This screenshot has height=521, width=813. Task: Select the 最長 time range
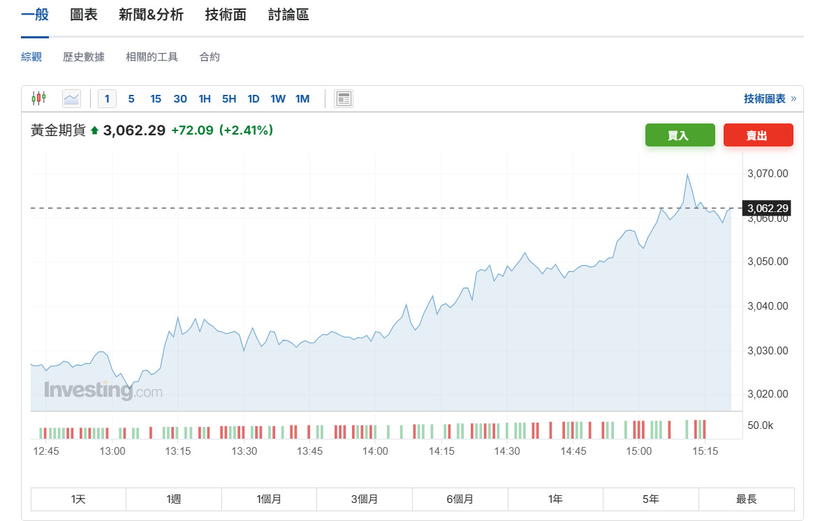[x=746, y=499]
